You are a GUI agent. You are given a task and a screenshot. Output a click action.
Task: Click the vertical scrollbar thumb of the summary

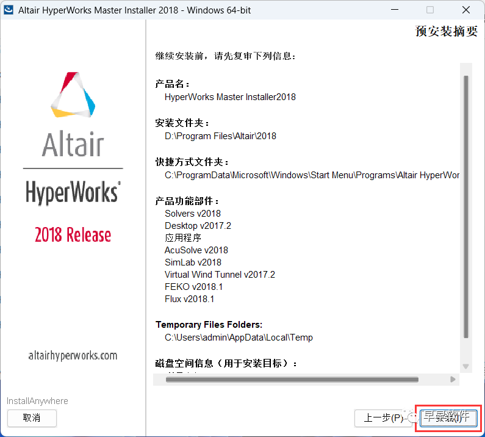click(x=466, y=207)
